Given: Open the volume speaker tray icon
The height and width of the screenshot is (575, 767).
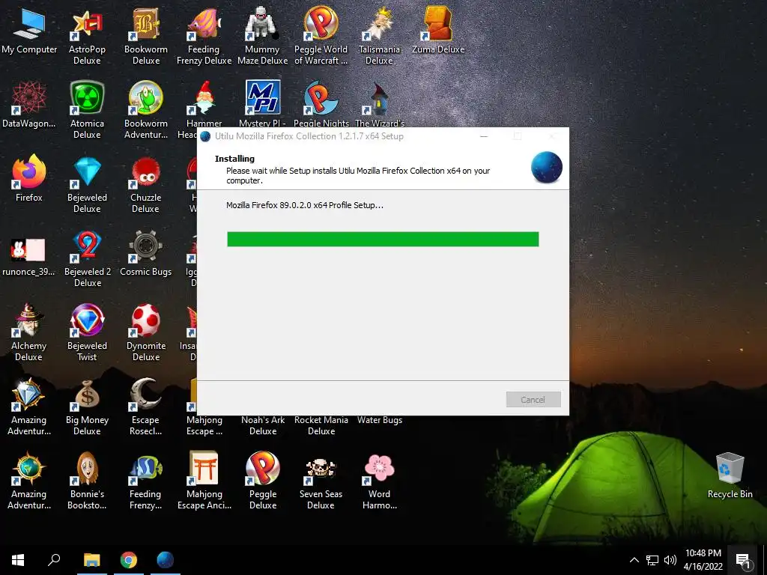Looking at the screenshot, I should click(x=670, y=560).
